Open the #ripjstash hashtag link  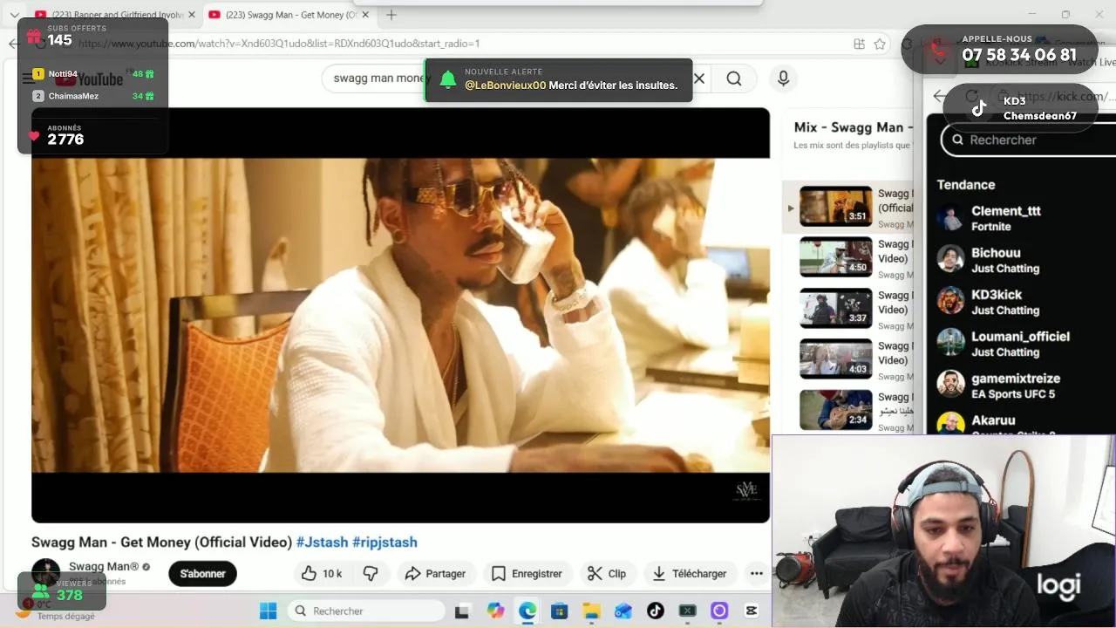tap(384, 542)
